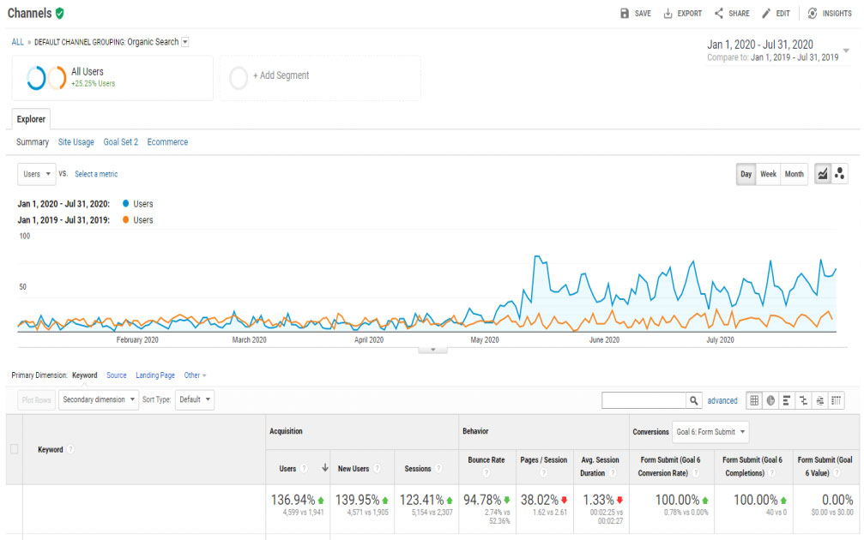Select the line chart view icon
The width and height of the screenshot is (864, 540).
(823, 174)
